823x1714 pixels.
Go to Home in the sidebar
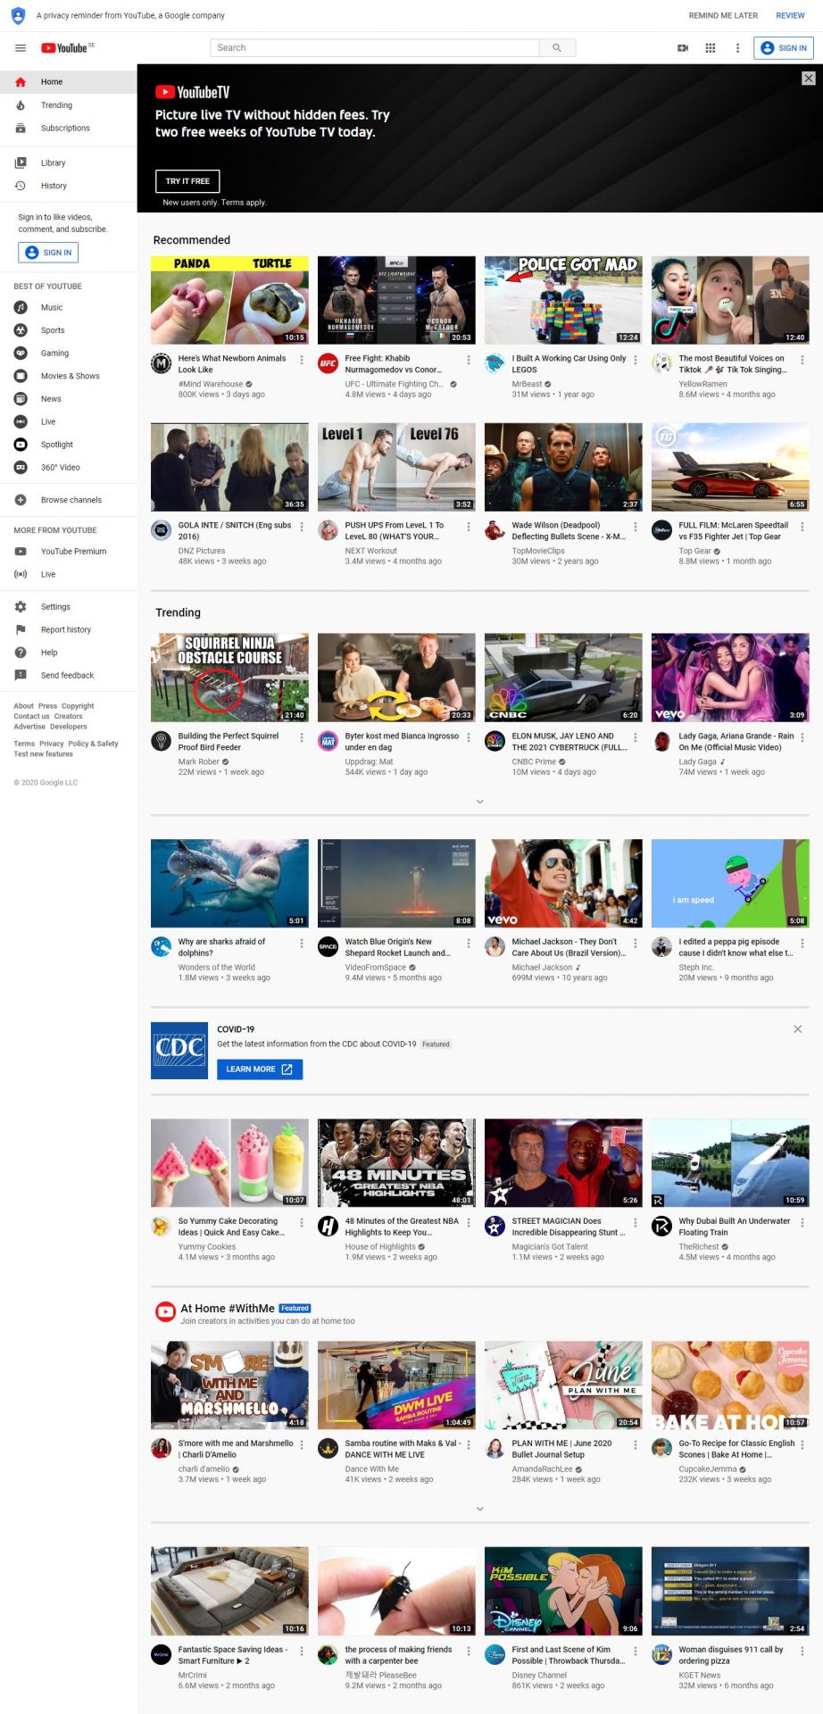(x=69, y=82)
